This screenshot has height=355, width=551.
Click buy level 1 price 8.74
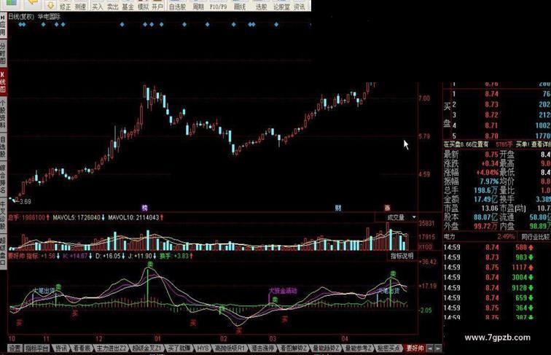tap(492, 94)
